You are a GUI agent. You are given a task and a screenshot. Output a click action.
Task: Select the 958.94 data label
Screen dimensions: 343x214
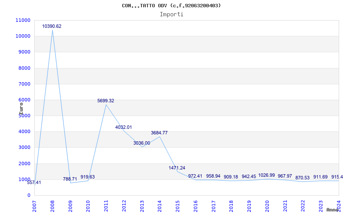(213, 176)
